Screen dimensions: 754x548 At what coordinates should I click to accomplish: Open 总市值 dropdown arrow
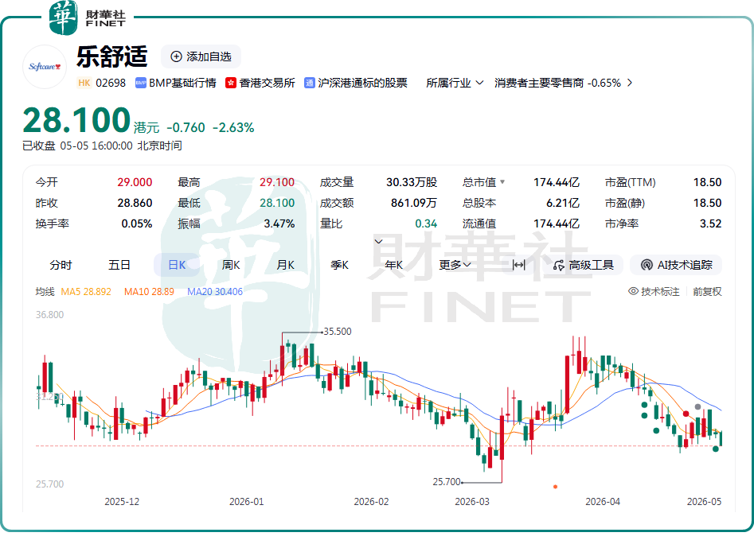(502, 182)
